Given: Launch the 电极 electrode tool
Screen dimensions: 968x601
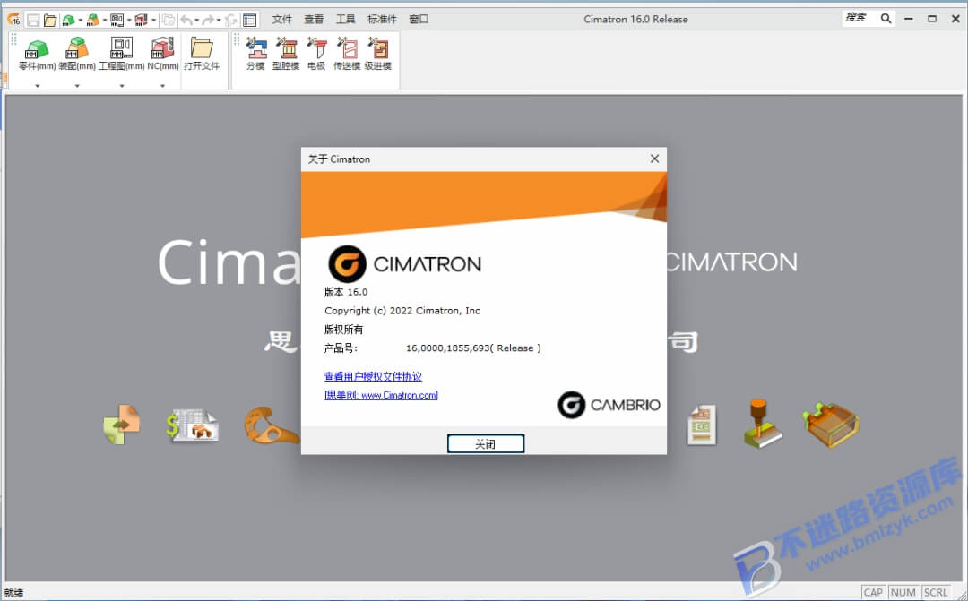Looking at the screenshot, I should tap(316, 54).
